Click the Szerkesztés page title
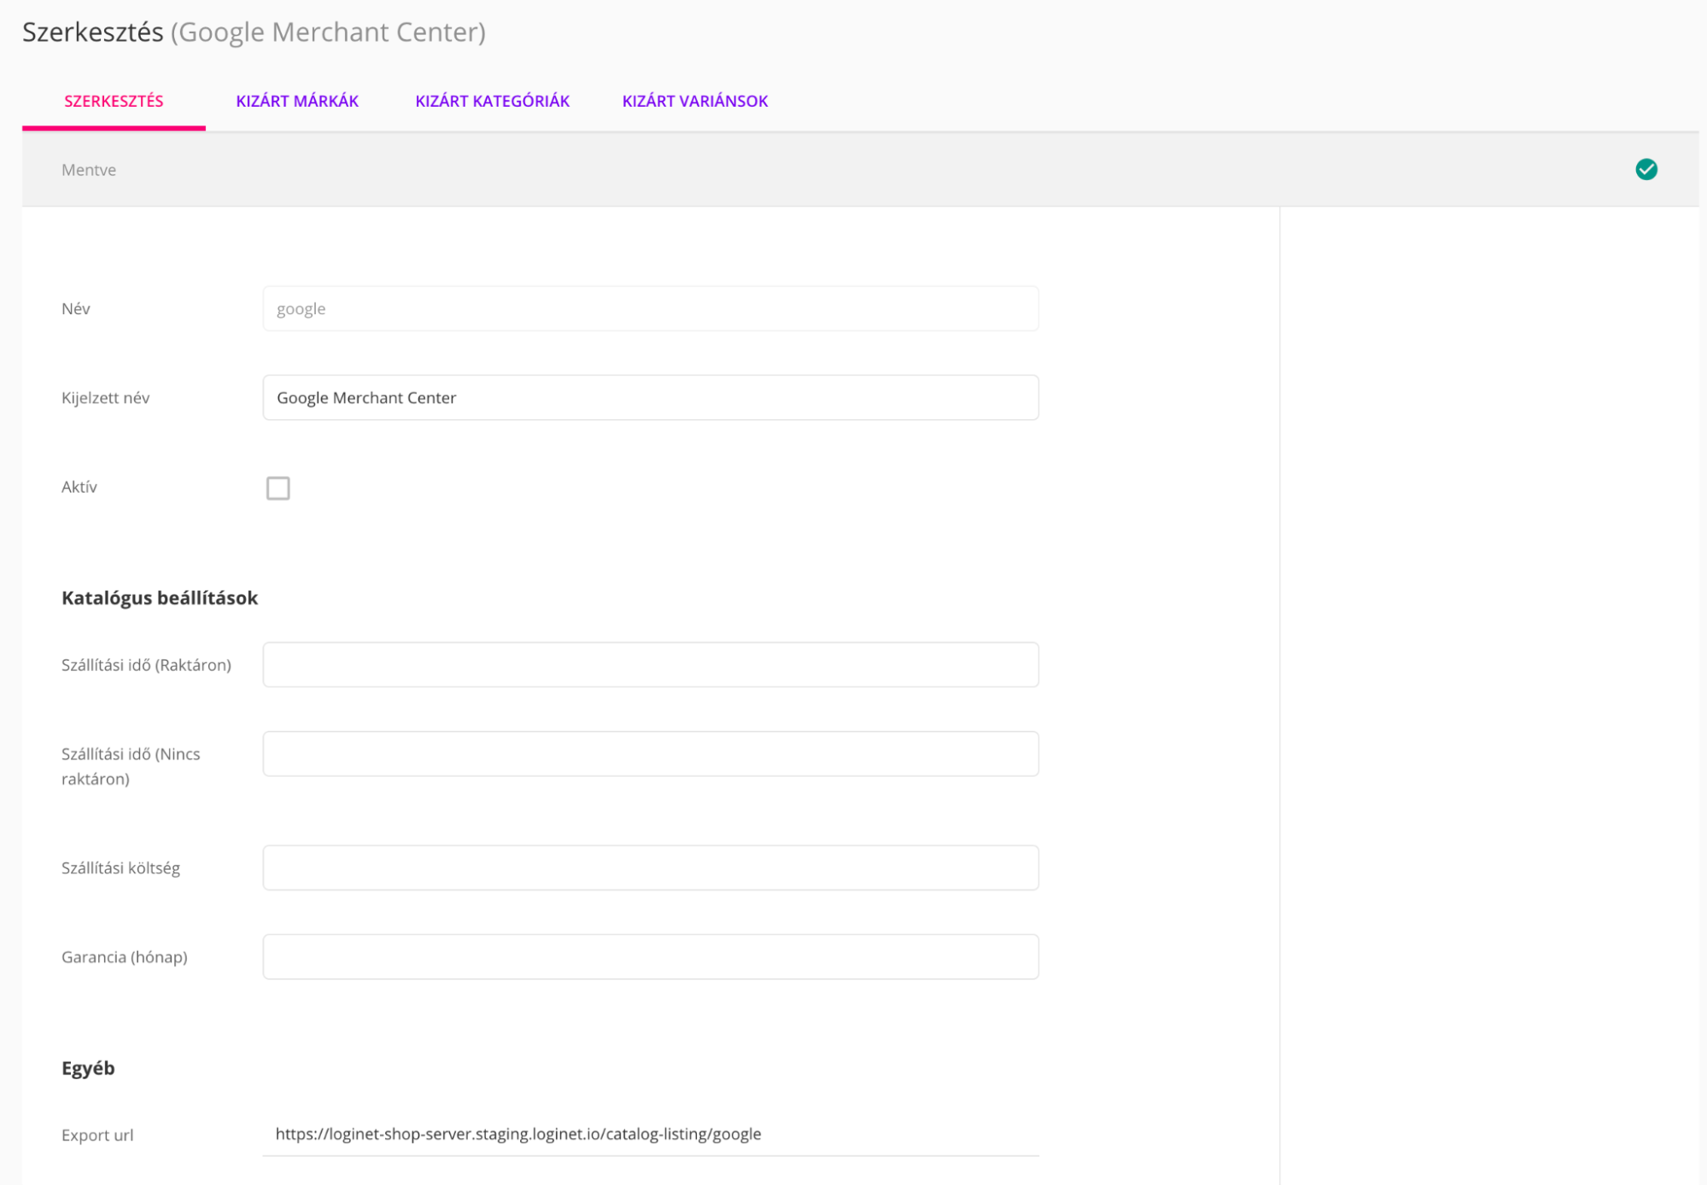Image resolution: width=1707 pixels, height=1185 pixels. [92, 32]
